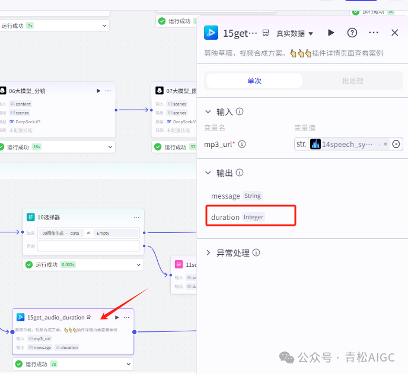Collapse the 输出 section
This screenshot has height=374, width=408.
pos(208,172)
